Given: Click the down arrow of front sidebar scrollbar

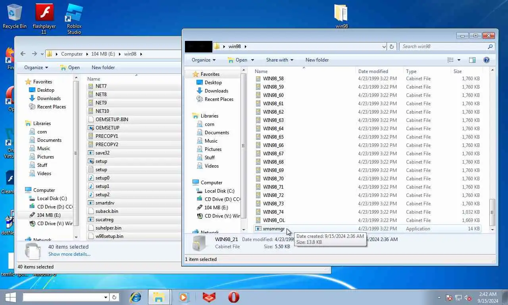Looking at the screenshot, I should click(244, 229).
